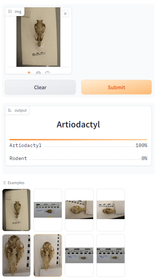Click the image icon beside the img label
156x280 pixels.
(x=10, y=12)
